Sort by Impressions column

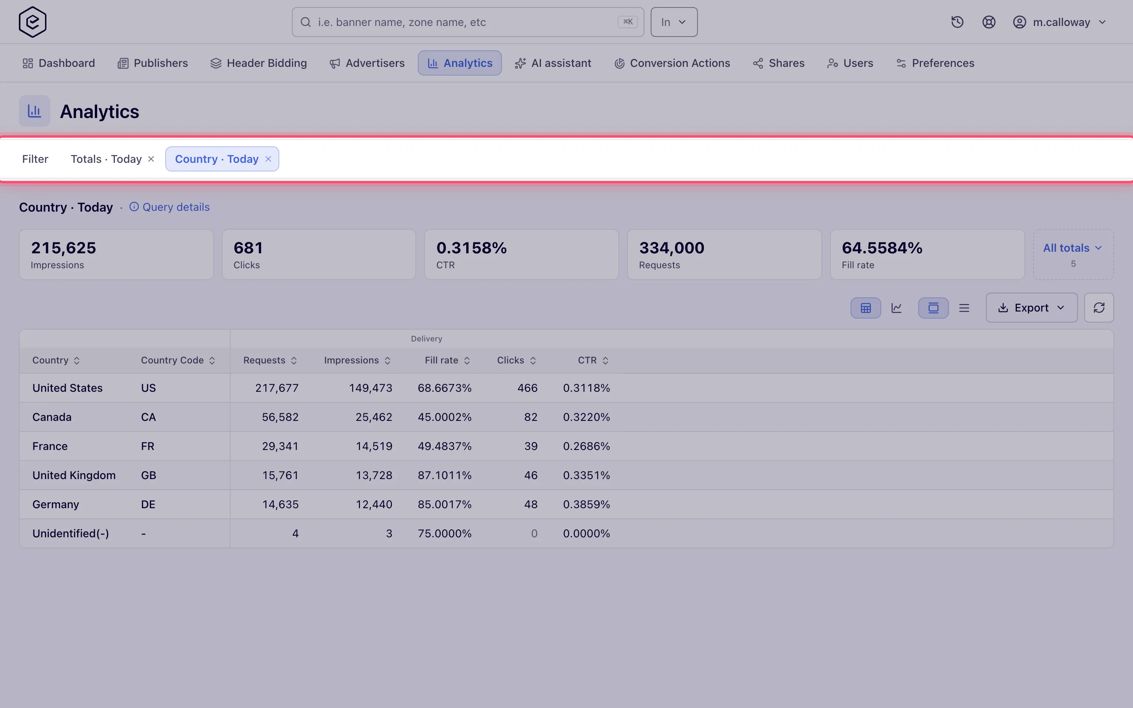click(357, 360)
